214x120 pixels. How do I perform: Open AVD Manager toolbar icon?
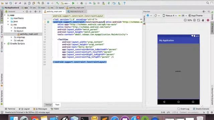click(x=114, y=3)
